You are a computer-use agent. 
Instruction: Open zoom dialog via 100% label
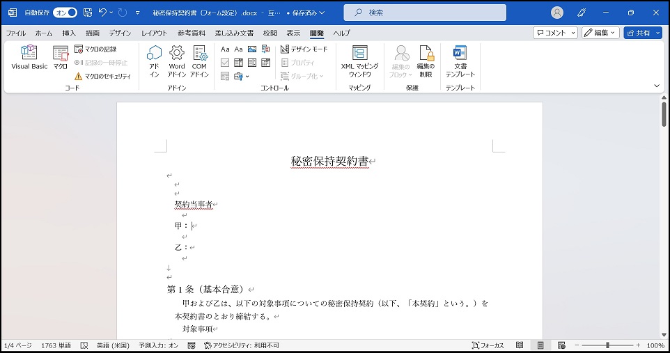point(655,345)
